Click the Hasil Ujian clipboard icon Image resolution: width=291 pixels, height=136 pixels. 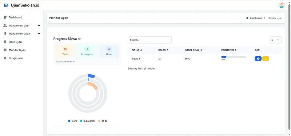[5, 42]
